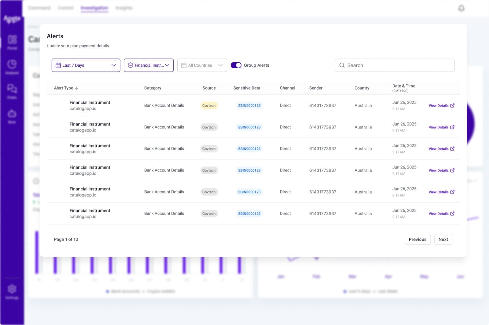Switch to the Control tab
The width and height of the screenshot is (489, 325).
(66, 8)
